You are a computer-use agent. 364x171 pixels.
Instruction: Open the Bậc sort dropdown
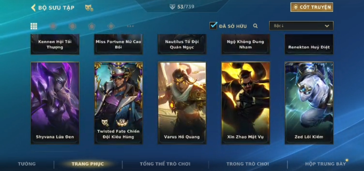click(301, 26)
